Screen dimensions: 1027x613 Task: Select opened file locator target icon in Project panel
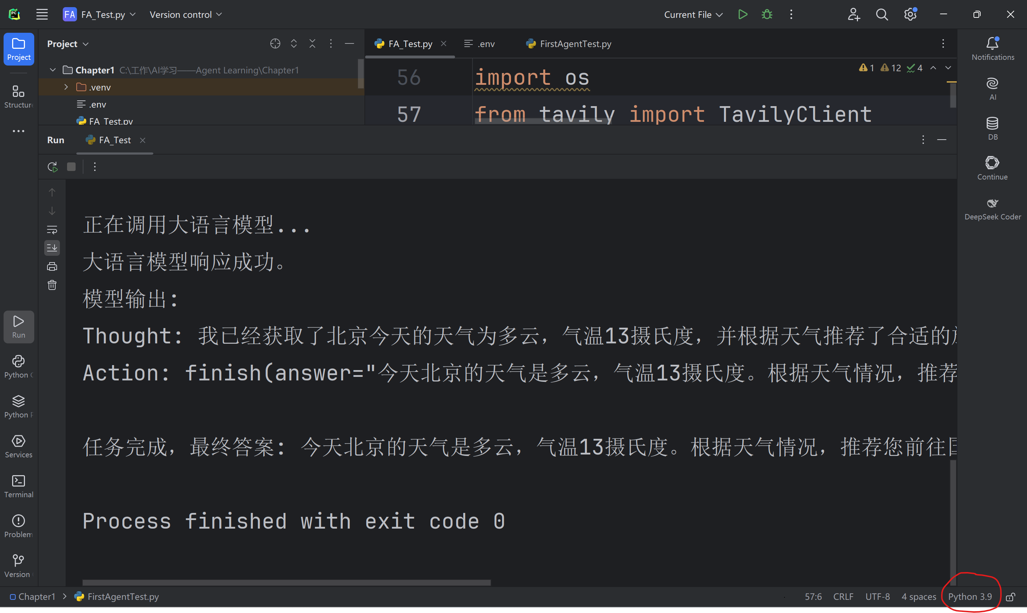(x=275, y=44)
